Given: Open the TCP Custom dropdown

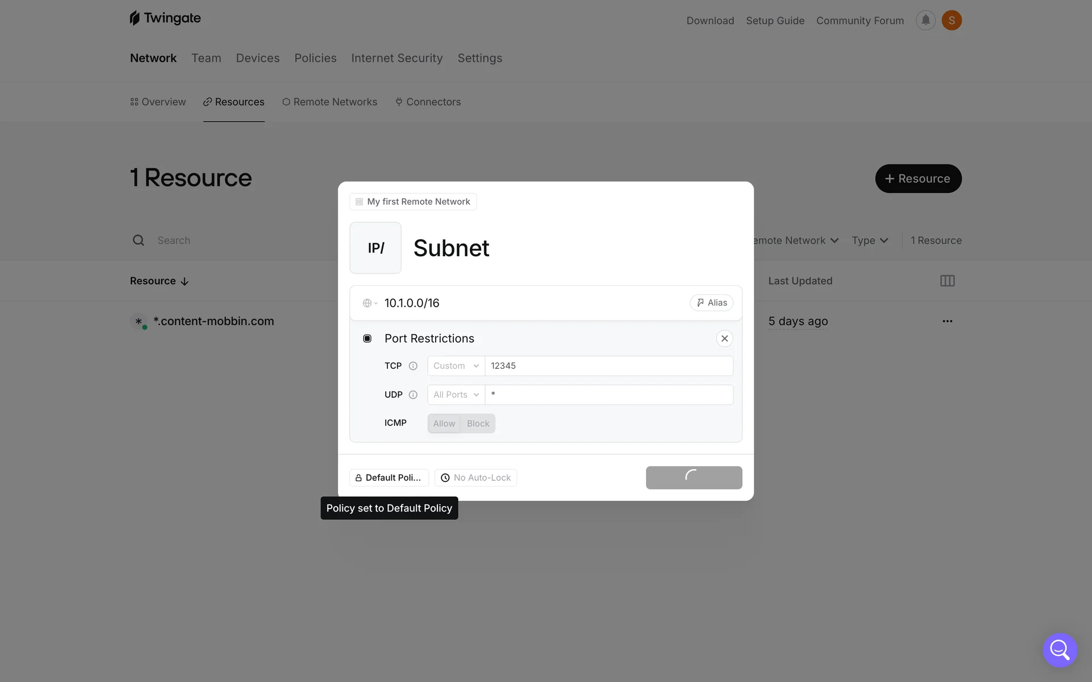Looking at the screenshot, I should (456, 366).
